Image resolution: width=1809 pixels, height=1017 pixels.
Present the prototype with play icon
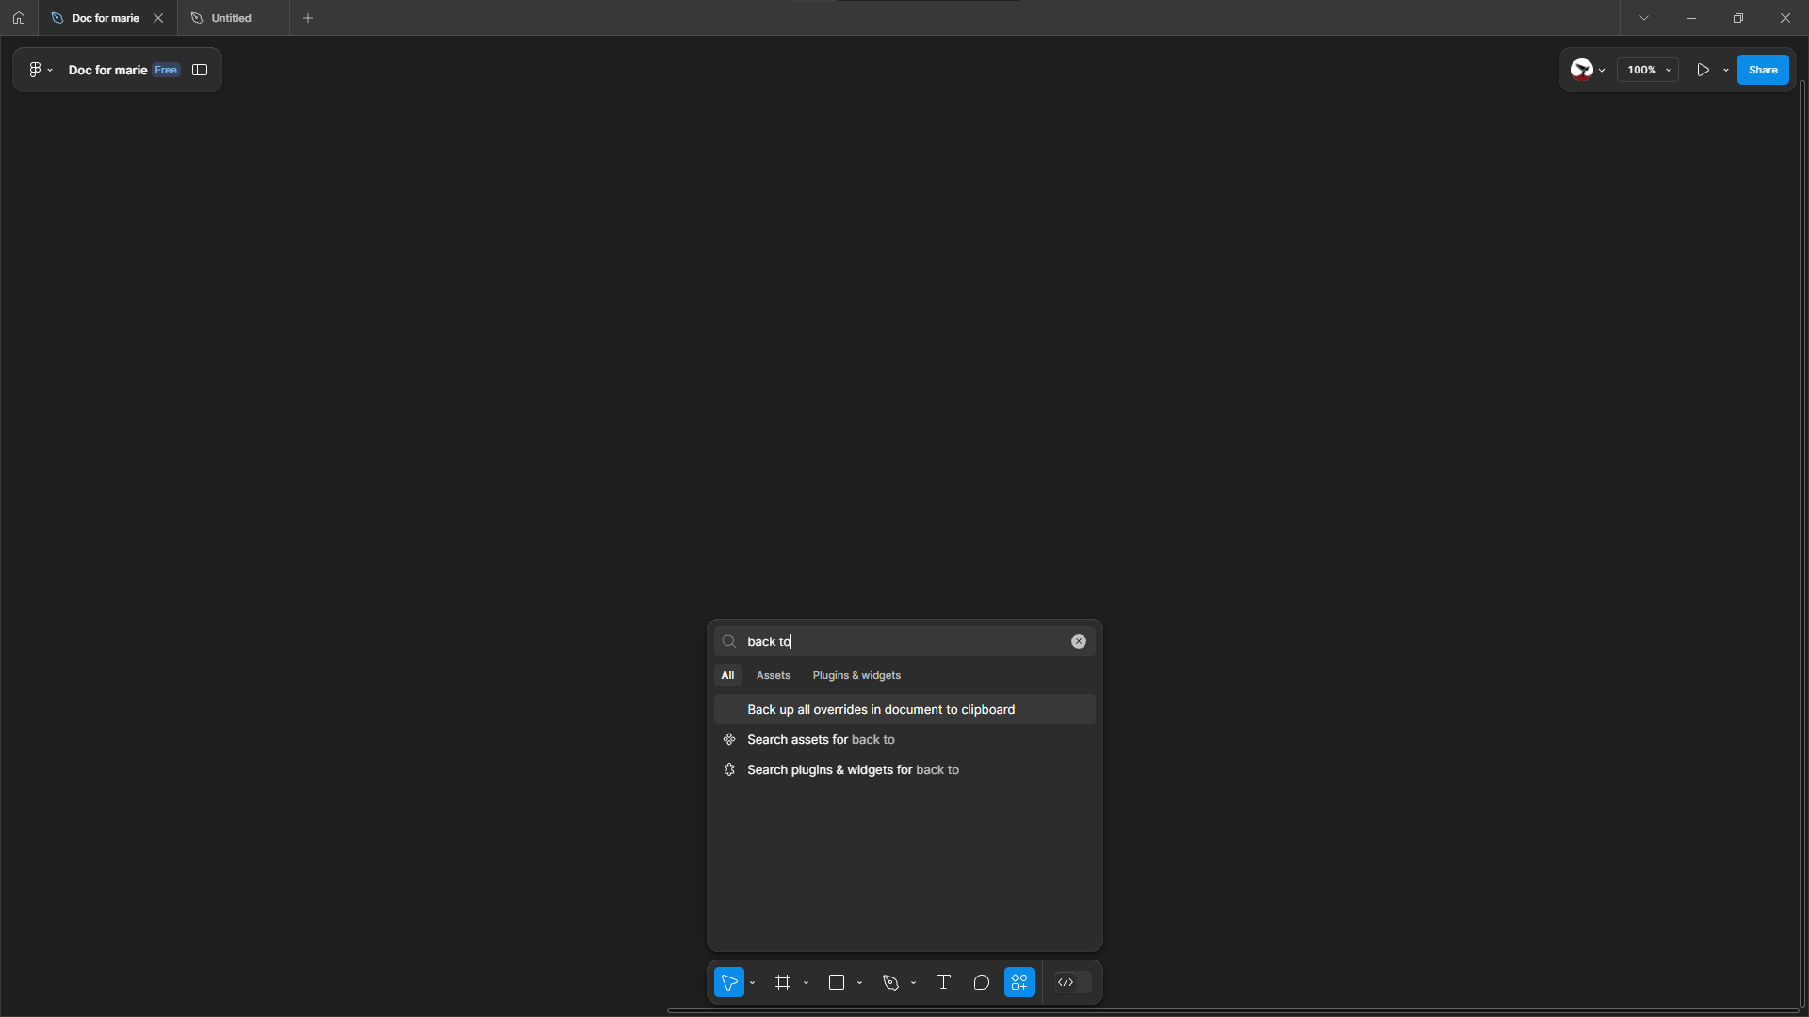[x=1703, y=70]
